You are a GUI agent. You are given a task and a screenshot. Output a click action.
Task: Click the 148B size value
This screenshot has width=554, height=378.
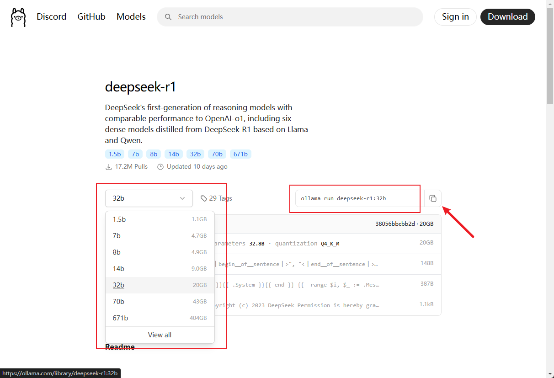tap(427, 264)
